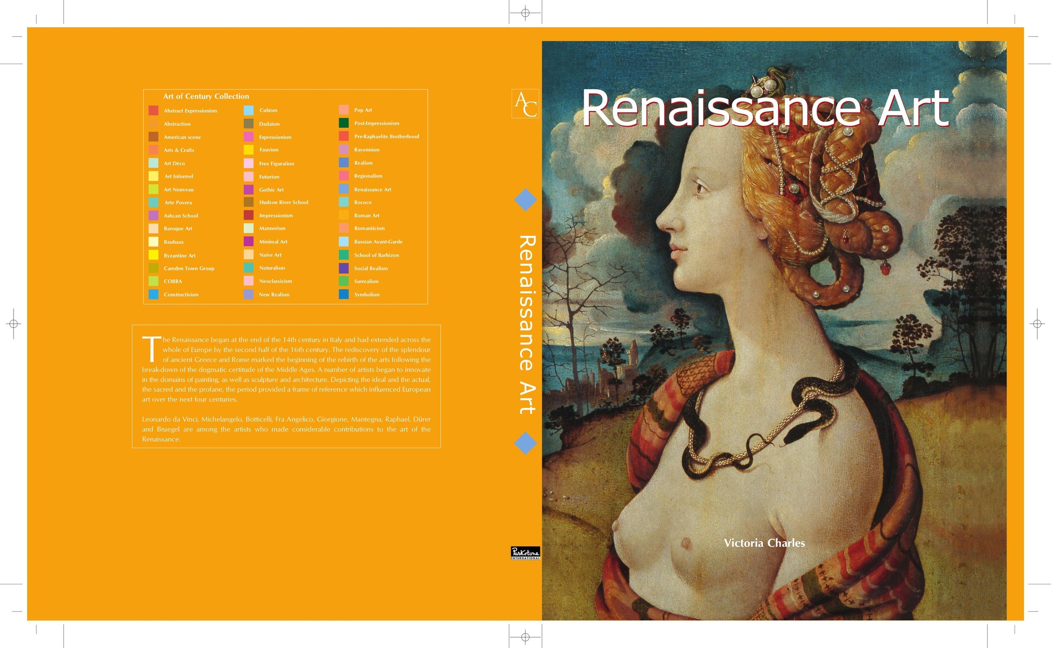Click the large drop-cap 'T' in the blurb
The height and width of the screenshot is (648, 1052).
click(151, 349)
